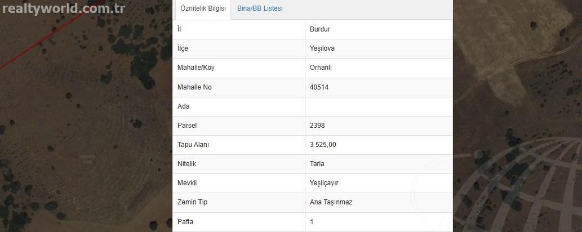Click the Mahalle No value 40514
Screen dimensions: 582x232
click(x=319, y=87)
